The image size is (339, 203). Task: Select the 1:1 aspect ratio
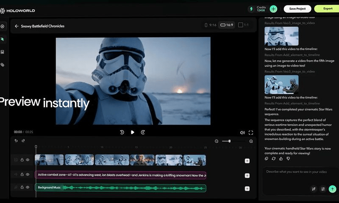[243, 25]
